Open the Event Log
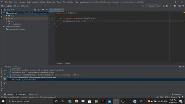This screenshot has width=185, height=104. [176, 94]
